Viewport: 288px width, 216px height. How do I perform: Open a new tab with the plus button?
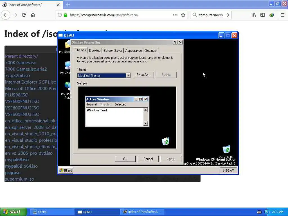tap(68, 4)
